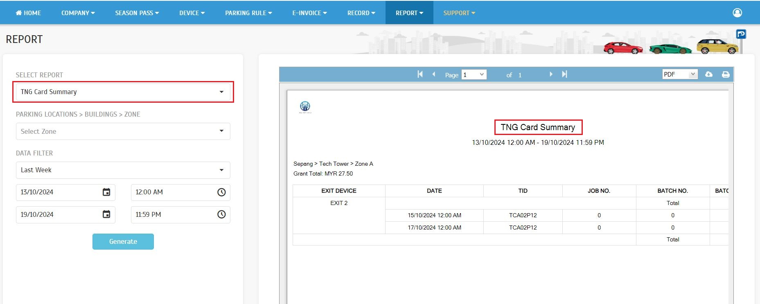Click TCA02P12 in the 15/10/2024 row
Viewport: 760px width, 304px height.
point(523,215)
